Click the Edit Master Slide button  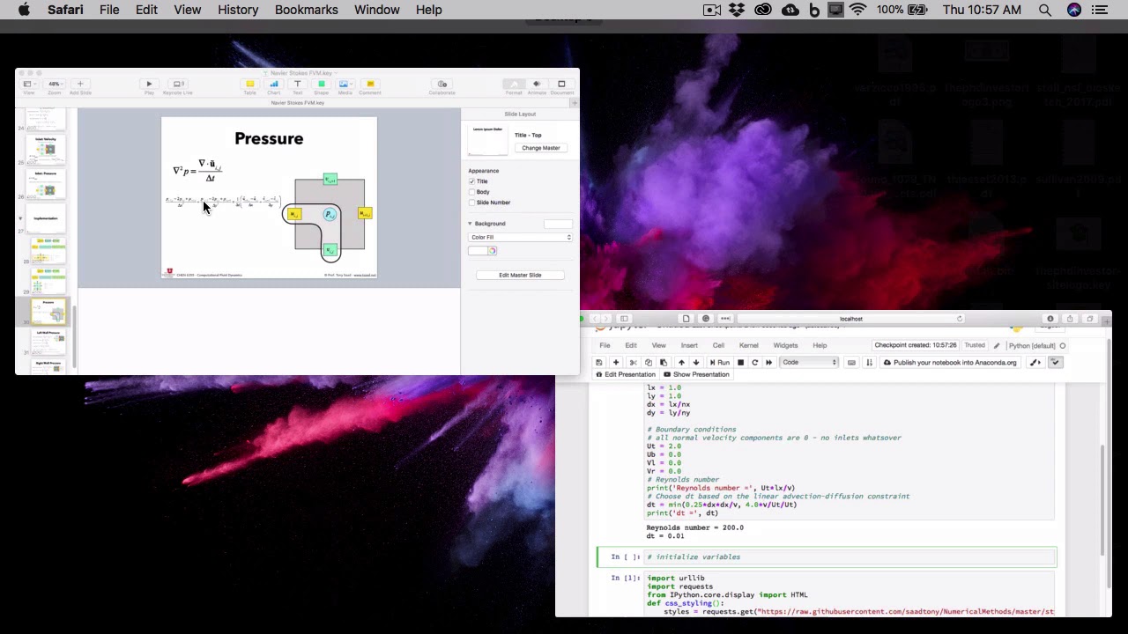pyautogui.click(x=520, y=275)
